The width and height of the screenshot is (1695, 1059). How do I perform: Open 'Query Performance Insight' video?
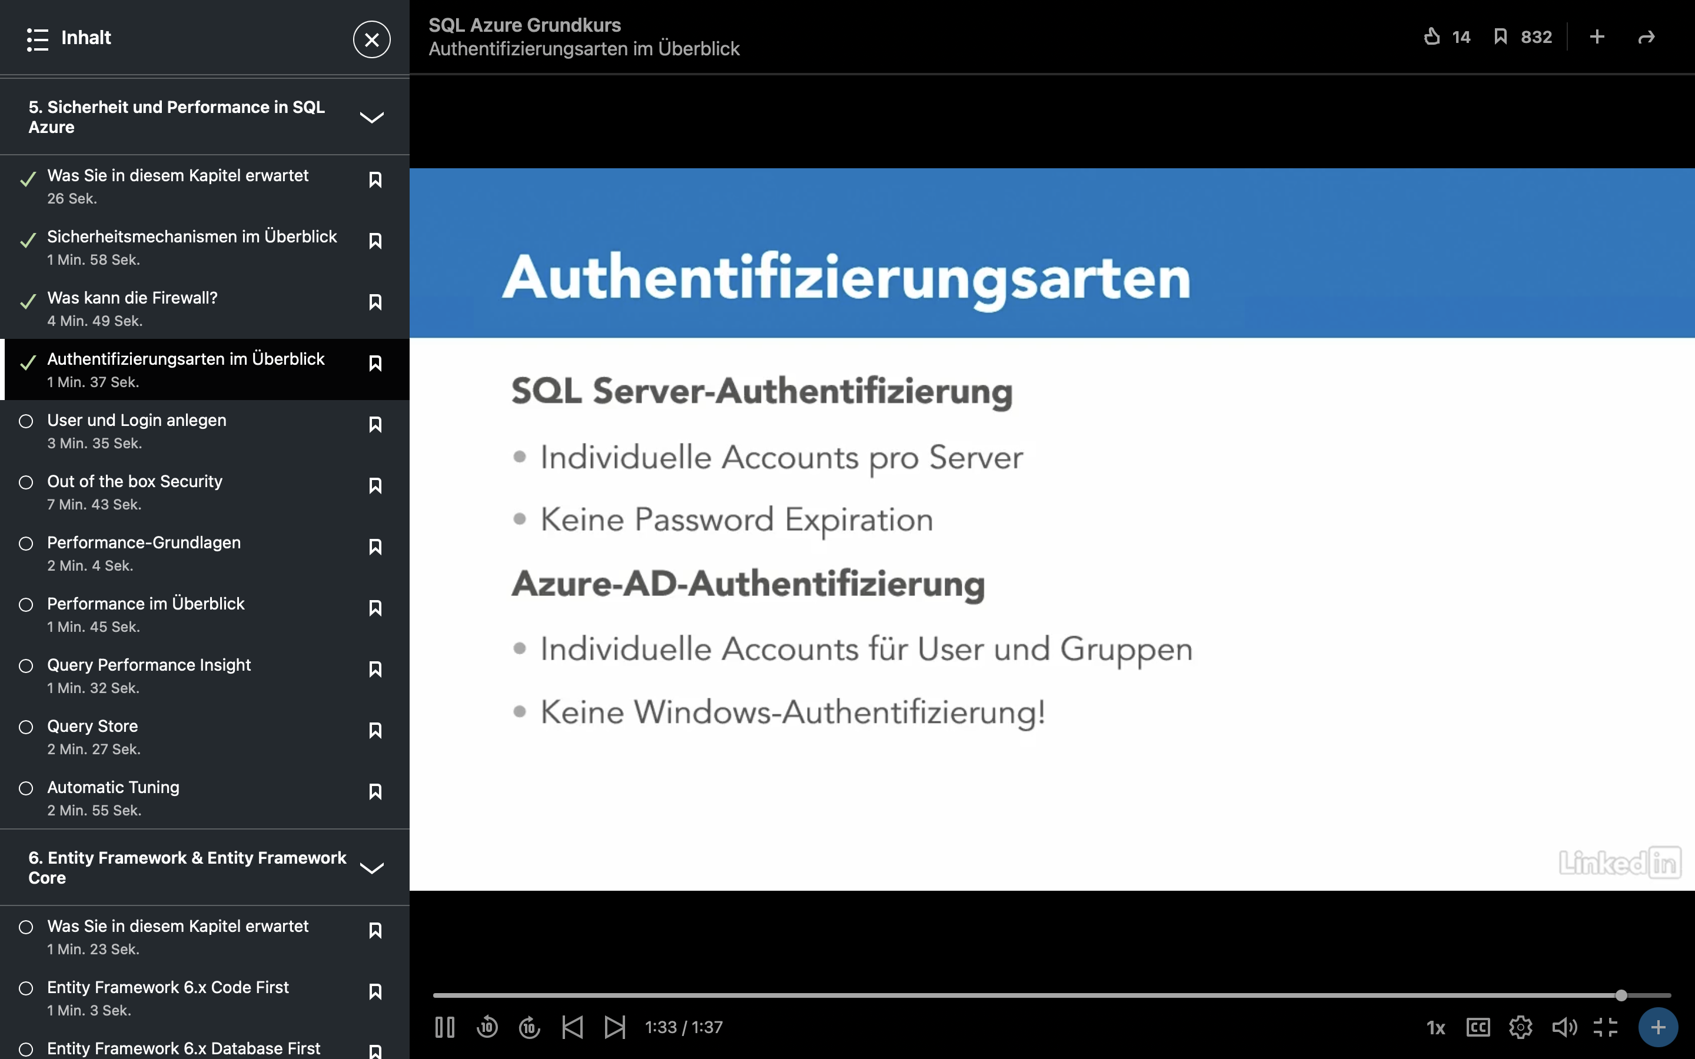click(x=205, y=675)
